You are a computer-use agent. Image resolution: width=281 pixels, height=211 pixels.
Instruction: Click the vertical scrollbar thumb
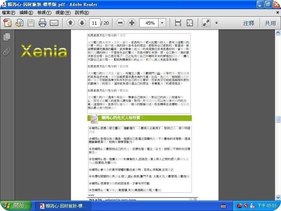tap(278, 119)
